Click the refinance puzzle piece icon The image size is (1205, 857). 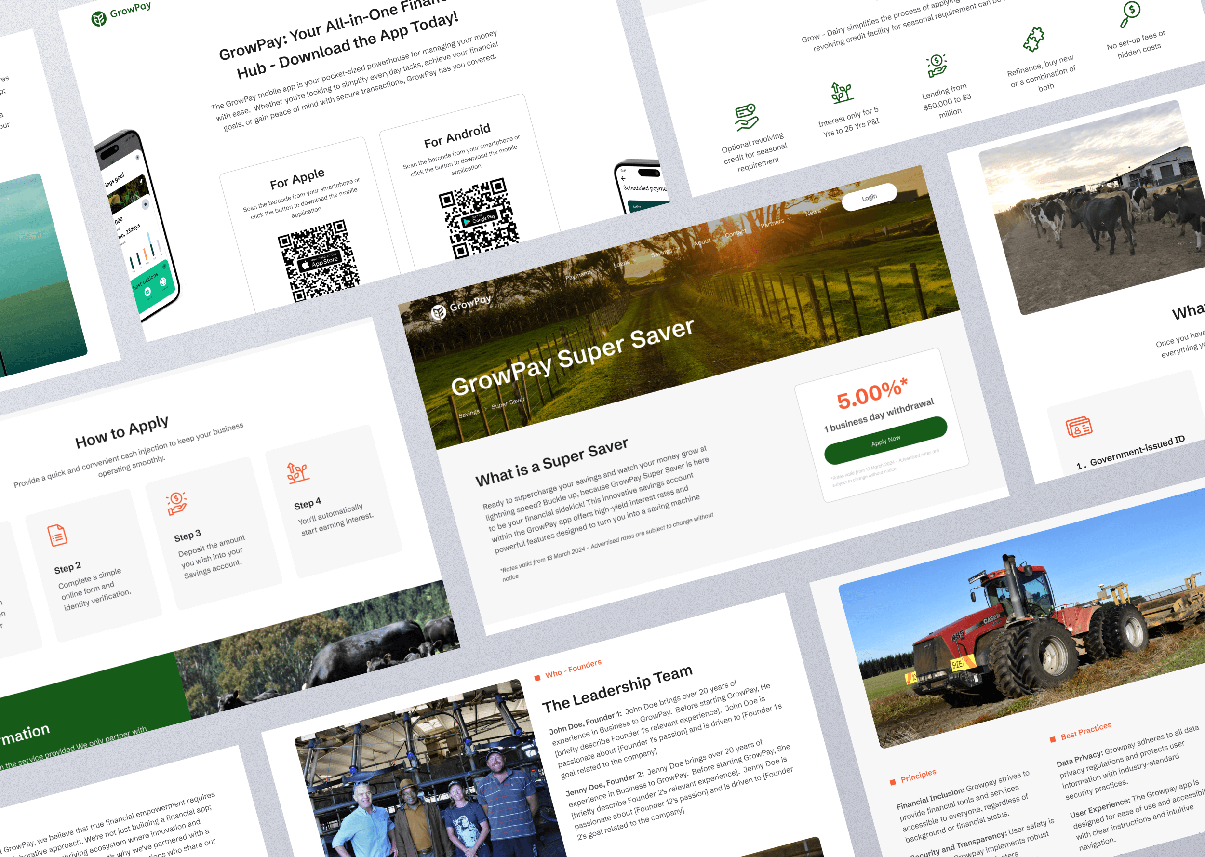1033,40
